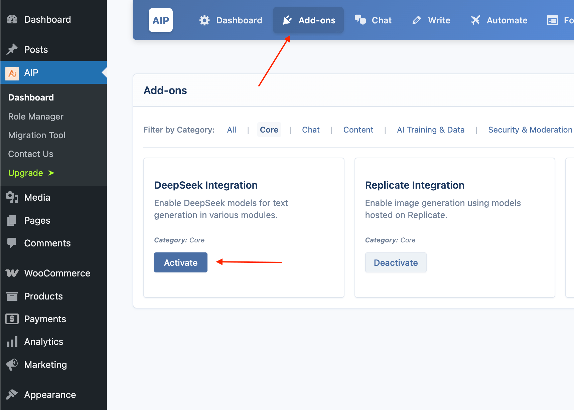Viewport: 574px width, 410px height.
Task: Deactivate the Replicate Integration add-on
Action: (396, 262)
